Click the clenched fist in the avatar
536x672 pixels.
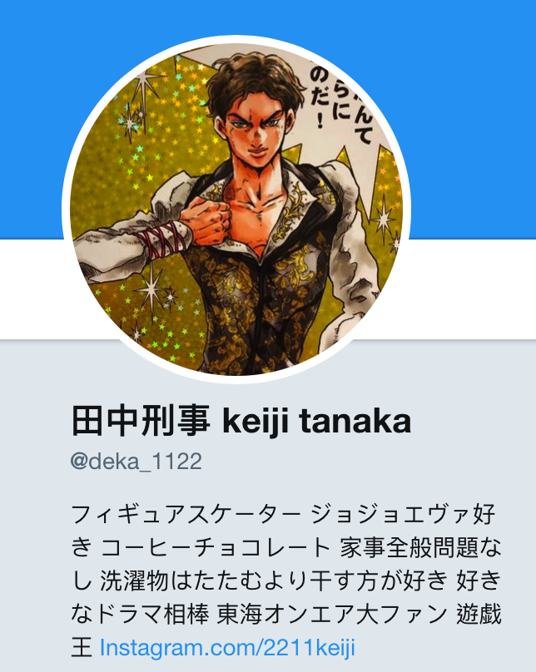[206, 220]
